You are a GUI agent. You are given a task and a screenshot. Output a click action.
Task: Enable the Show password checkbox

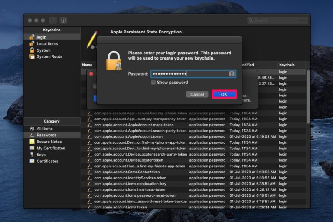point(153,83)
